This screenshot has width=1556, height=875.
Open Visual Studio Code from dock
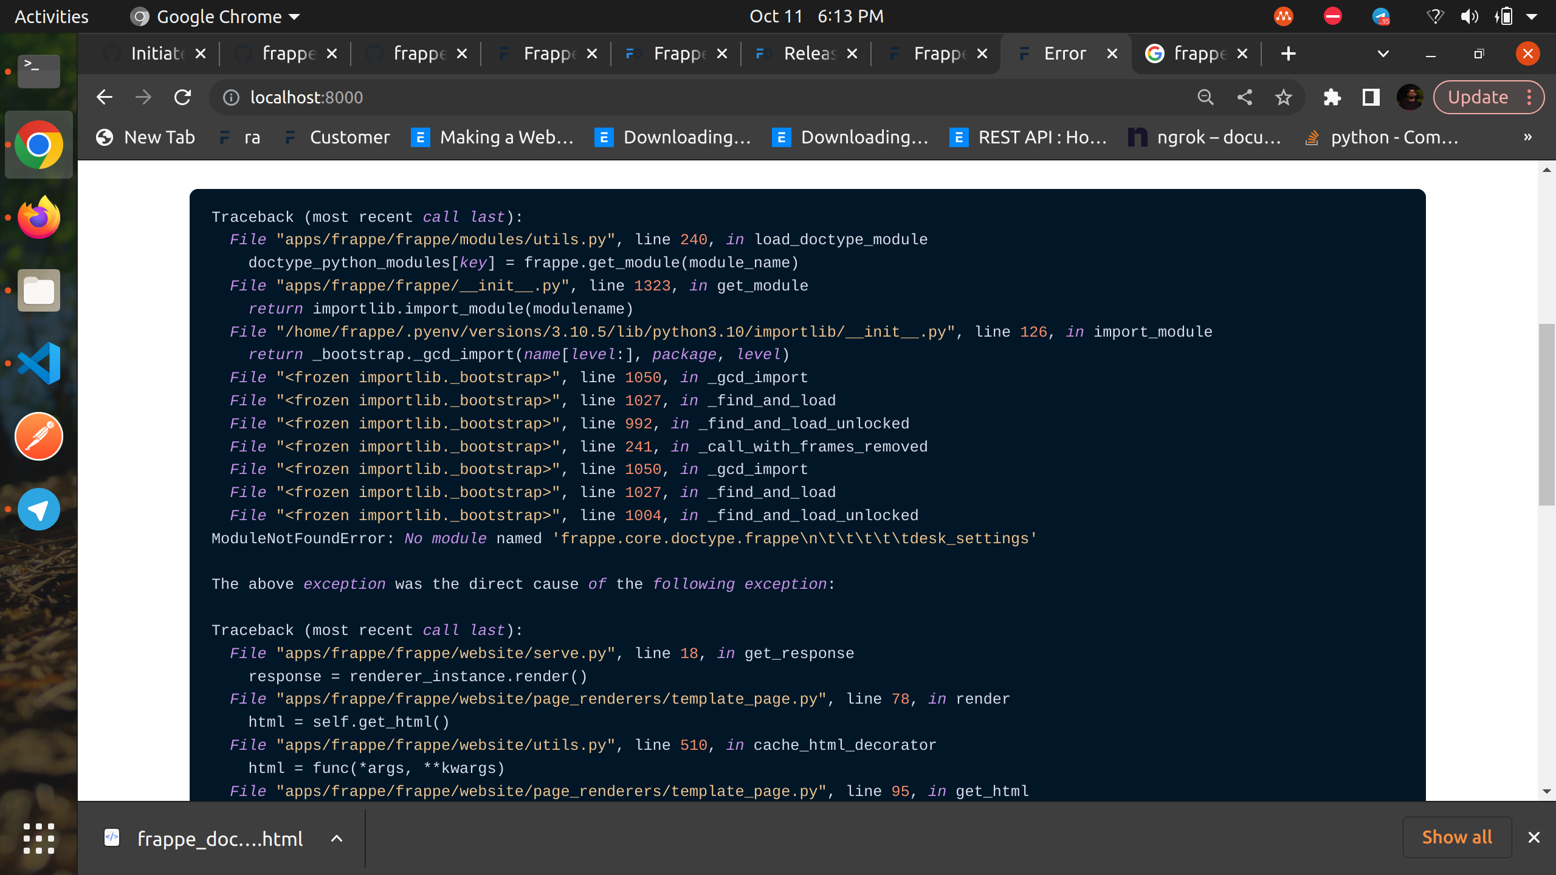(x=39, y=363)
